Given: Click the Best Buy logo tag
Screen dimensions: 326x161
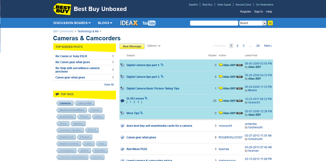Looking at the screenshot, I should coord(62,9).
